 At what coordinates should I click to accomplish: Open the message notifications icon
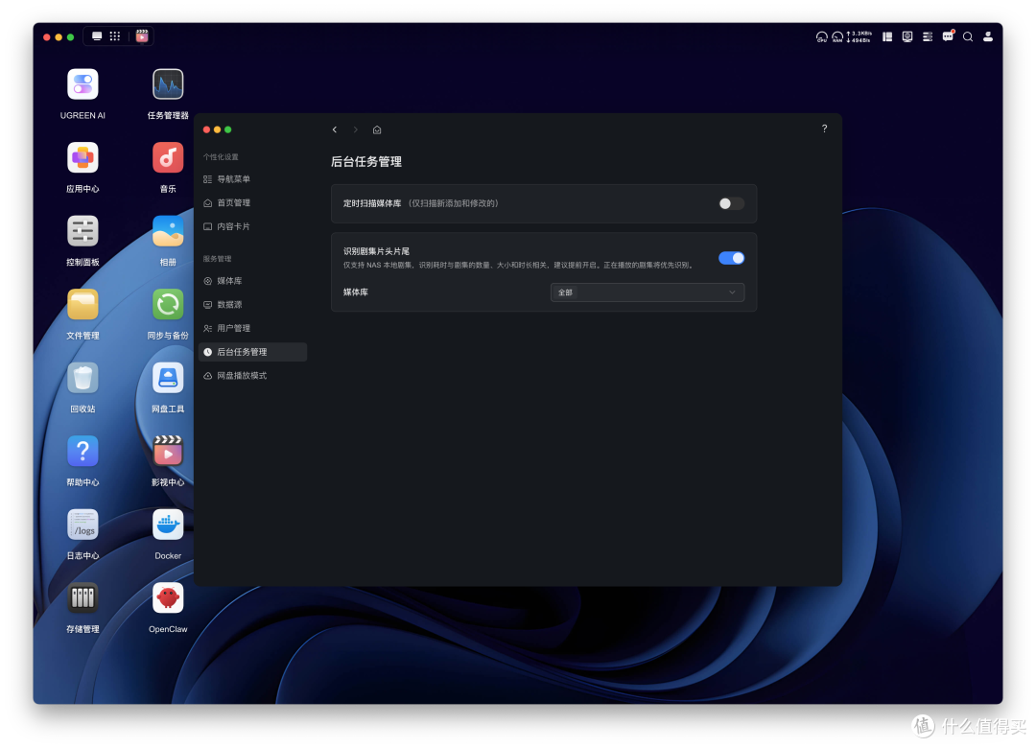point(948,36)
